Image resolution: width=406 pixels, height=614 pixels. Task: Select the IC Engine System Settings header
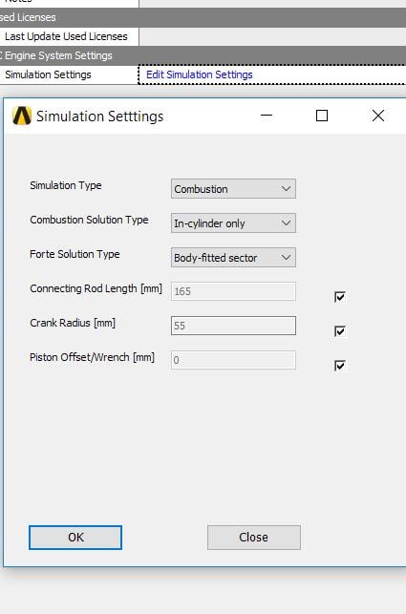coord(203,55)
